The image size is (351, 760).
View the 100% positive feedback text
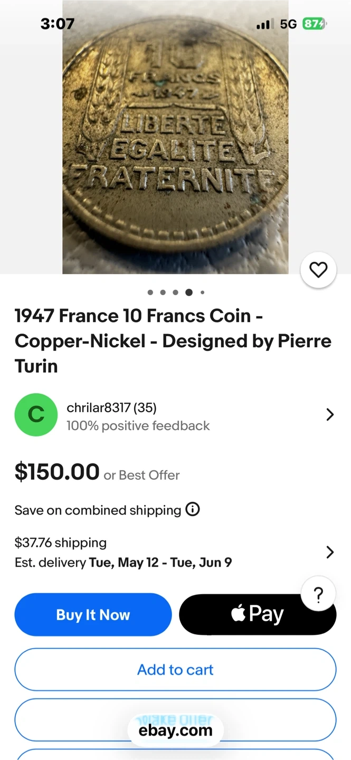tap(138, 426)
